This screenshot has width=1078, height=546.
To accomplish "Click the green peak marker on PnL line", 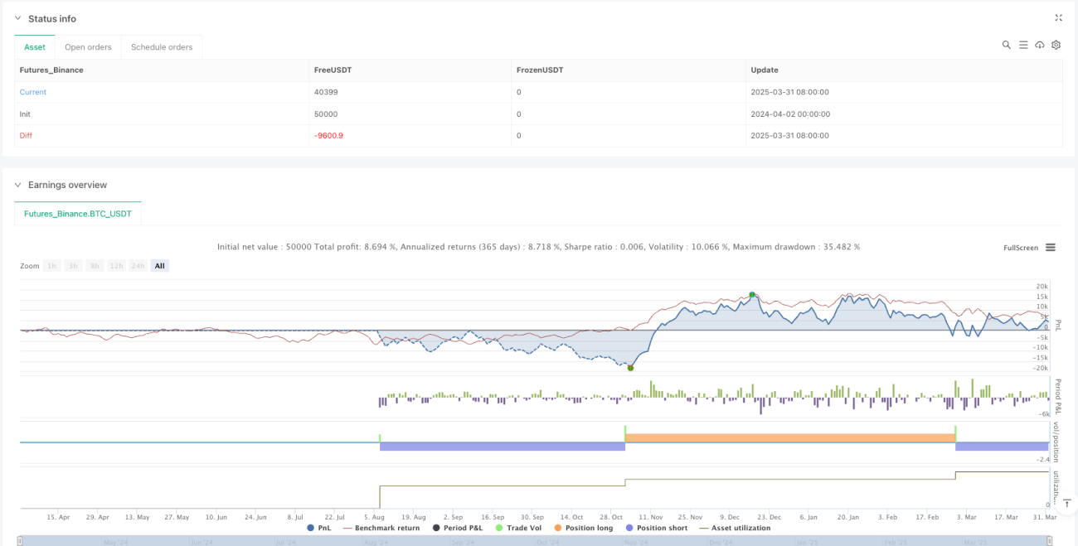I will [752, 295].
